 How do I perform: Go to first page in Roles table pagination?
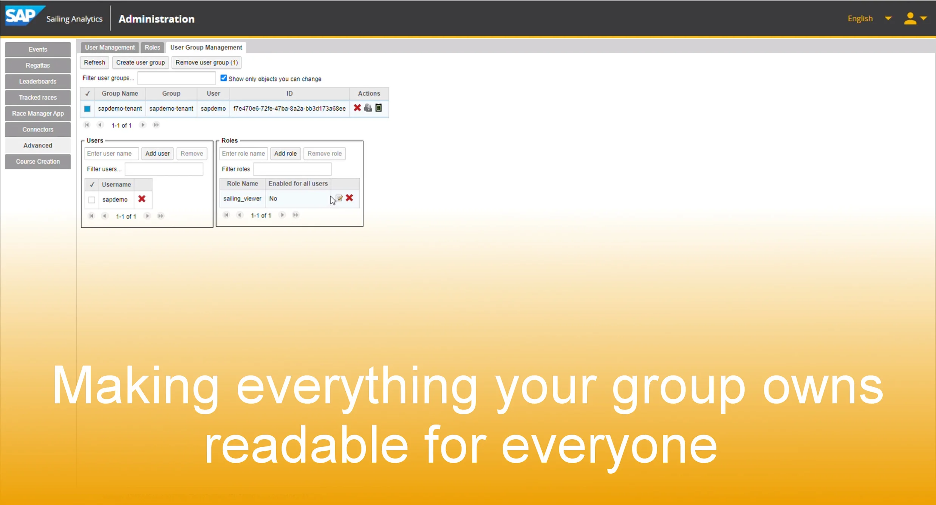click(x=226, y=215)
